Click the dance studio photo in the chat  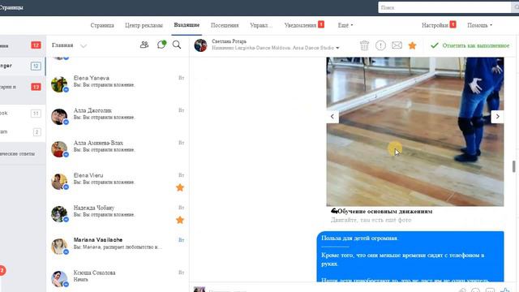(x=415, y=131)
